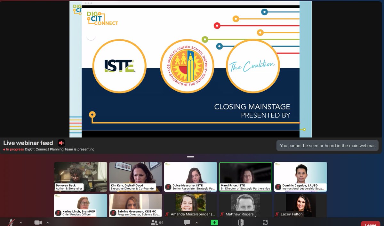Toggle the video camera icon
384x226 pixels.
[38, 222]
